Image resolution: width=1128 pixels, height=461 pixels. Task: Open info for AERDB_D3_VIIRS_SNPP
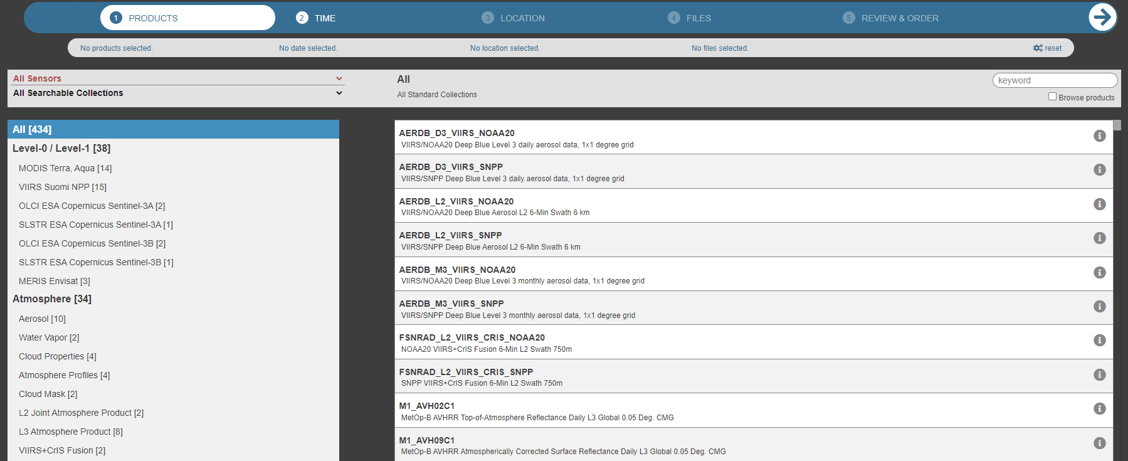point(1100,170)
